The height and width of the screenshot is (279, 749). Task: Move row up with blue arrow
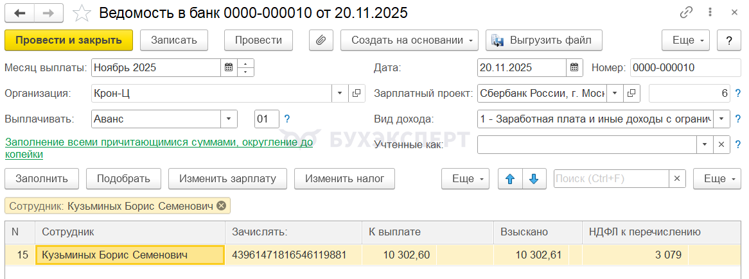[510, 179]
